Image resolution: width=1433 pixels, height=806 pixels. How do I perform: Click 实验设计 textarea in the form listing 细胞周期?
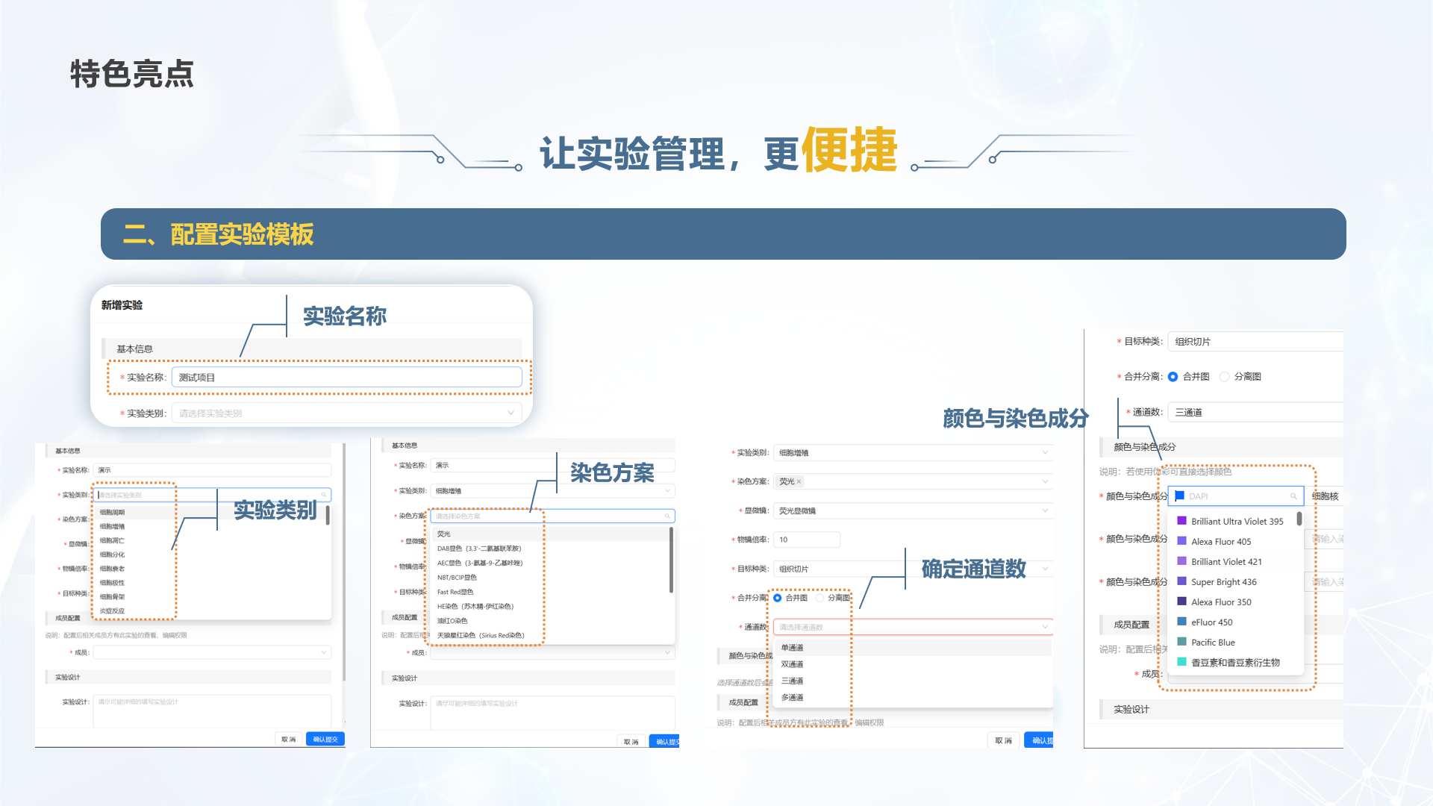pos(212,711)
